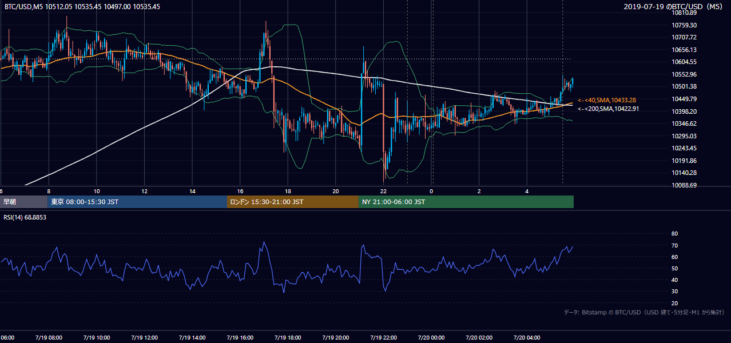This screenshot has height=343, width=731.
Task: Click the 7/20 04:00 date label
Action: pos(527,338)
